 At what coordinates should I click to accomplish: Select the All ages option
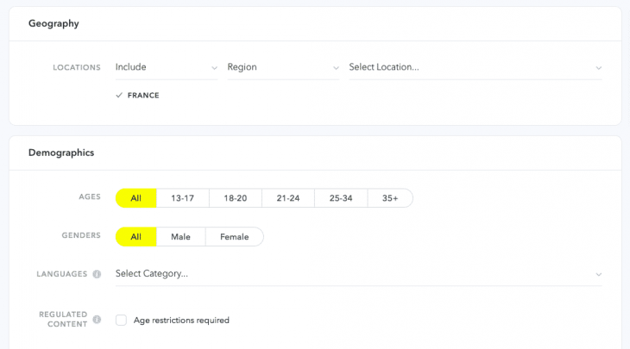point(135,198)
